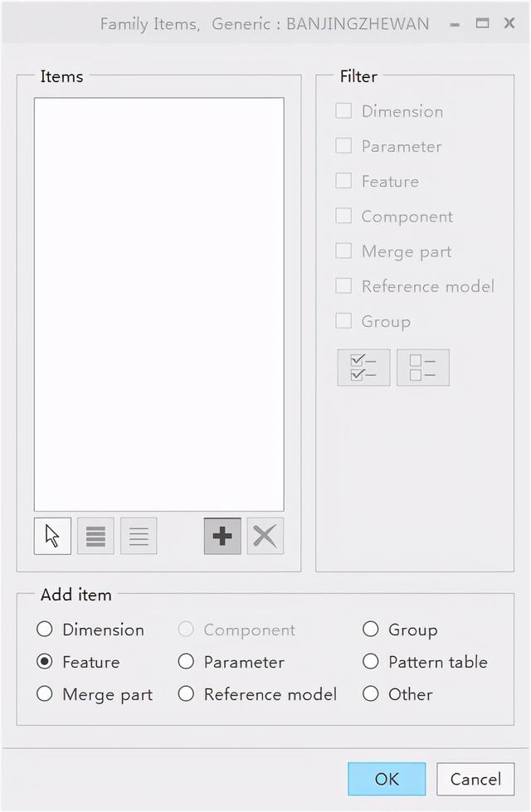Image resolution: width=531 pixels, height=812 pixels.
Task: Maximize the Family Items dialog
Action: 483,23
